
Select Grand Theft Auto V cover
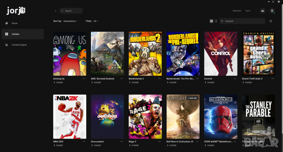(x=259, y=54)
